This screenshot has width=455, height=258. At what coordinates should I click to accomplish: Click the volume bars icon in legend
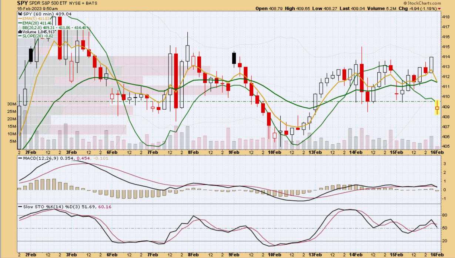[x=20, y=32]
